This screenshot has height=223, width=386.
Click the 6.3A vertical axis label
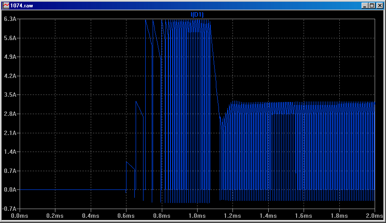coord(10,19)
